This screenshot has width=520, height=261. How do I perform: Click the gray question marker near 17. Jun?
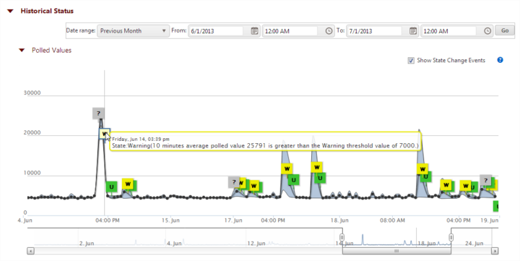click(234, 182)
